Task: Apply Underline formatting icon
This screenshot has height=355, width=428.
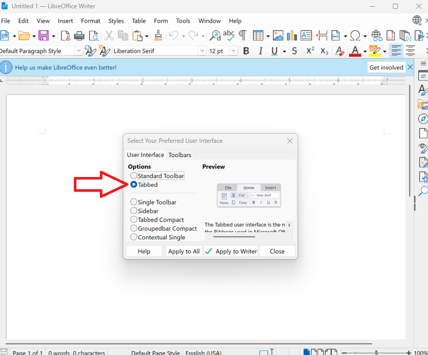Action: tap(274, 51)
